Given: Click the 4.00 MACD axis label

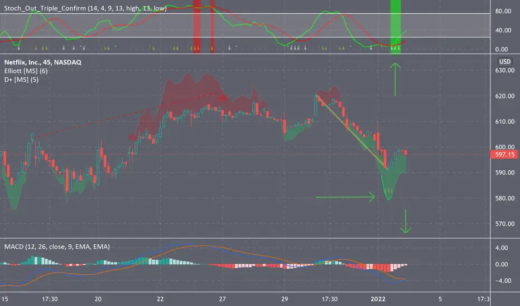Looking at the screenshot, I should pos(502,248).
